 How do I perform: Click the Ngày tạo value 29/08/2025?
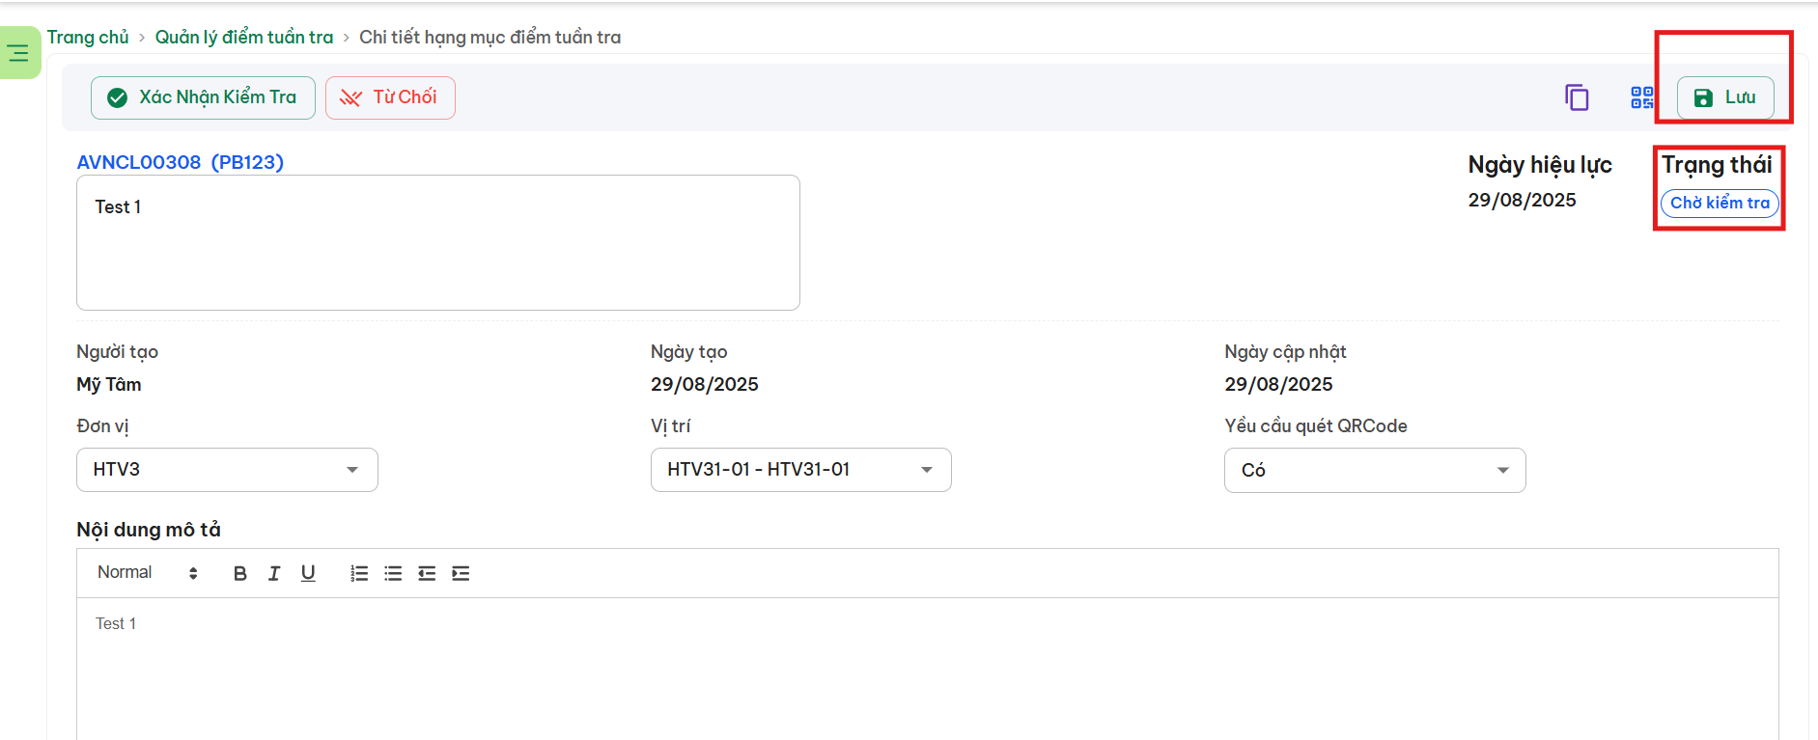coord(705,384)
